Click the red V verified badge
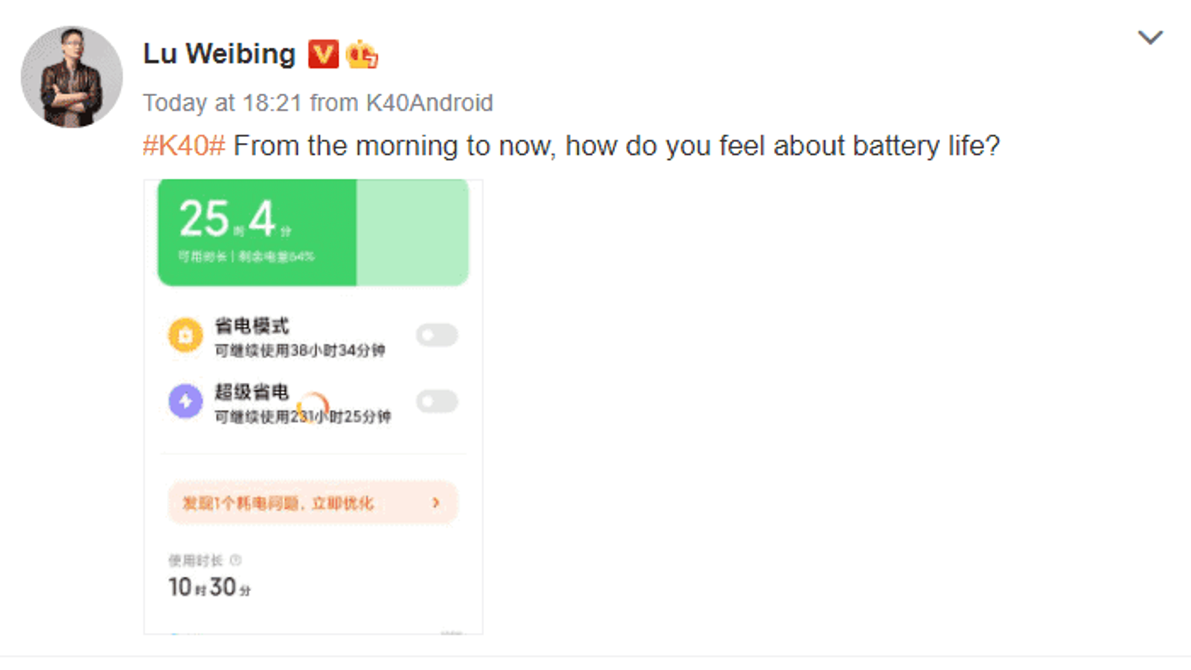 pyautogui.click(x=323, y=54)
